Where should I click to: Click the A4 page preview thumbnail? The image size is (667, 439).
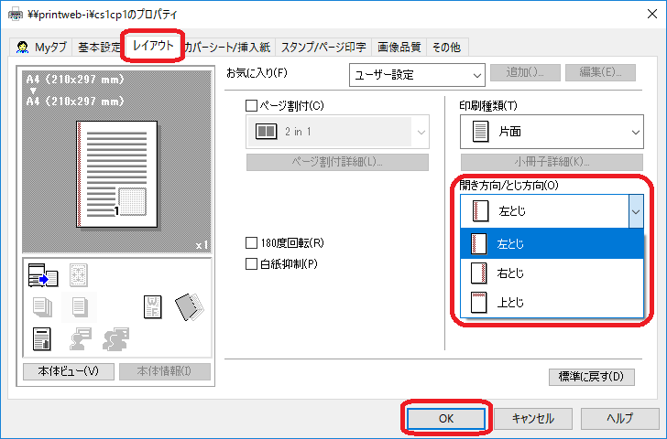[x=117, y=175]
